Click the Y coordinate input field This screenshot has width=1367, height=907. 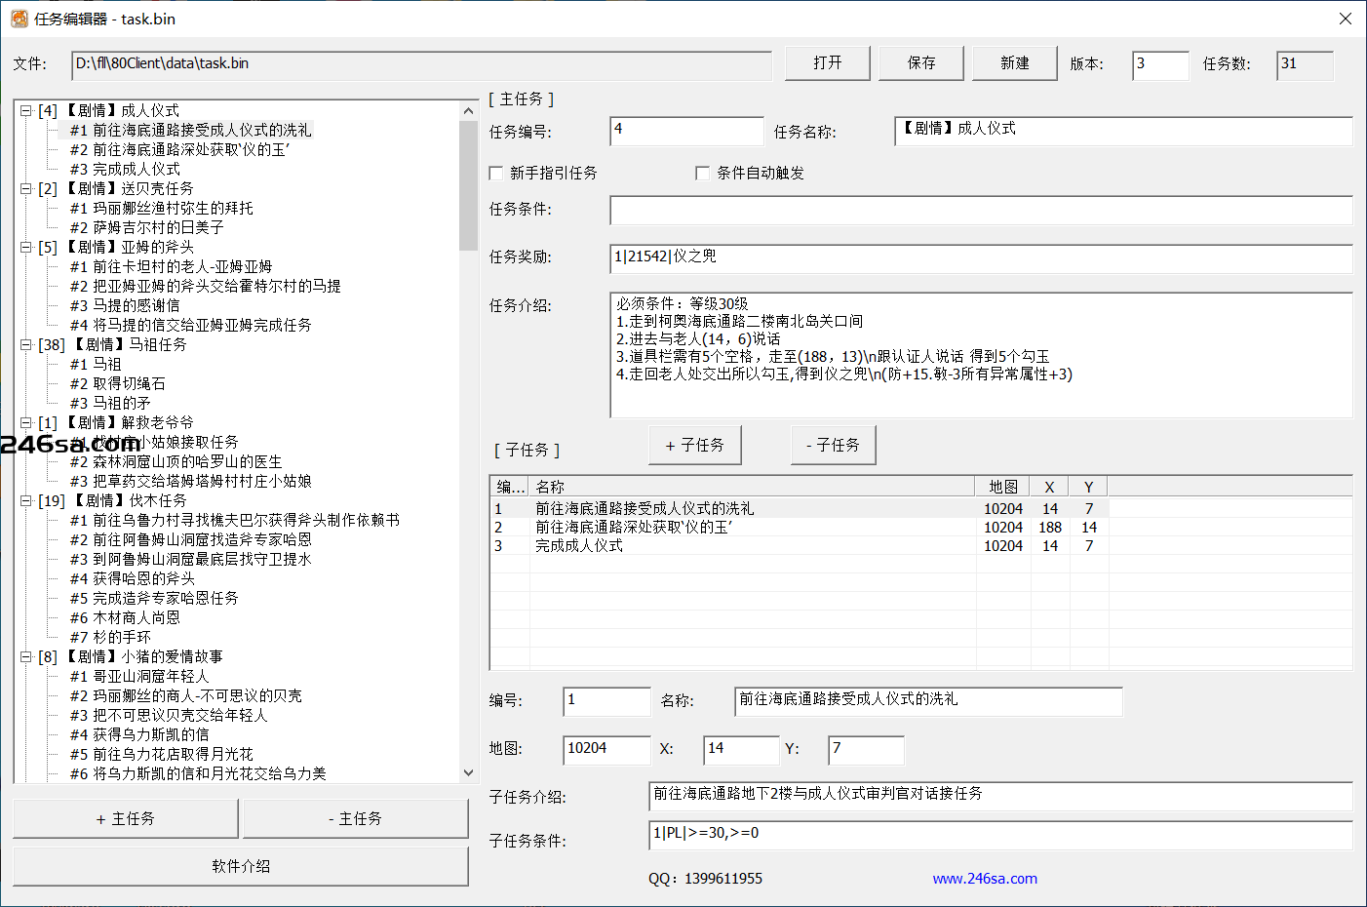(867, 750)
